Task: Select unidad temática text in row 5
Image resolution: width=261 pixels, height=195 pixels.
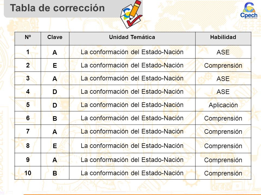Action: coord(132,105)
